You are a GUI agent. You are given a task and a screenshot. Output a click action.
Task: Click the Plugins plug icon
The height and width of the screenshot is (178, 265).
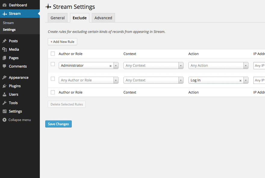click(5, 86)
